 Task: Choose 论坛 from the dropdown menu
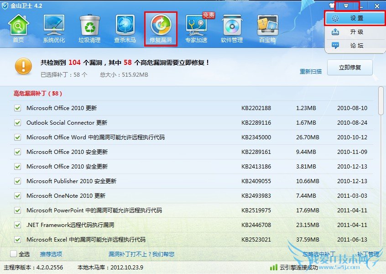(x=355, y=45)
